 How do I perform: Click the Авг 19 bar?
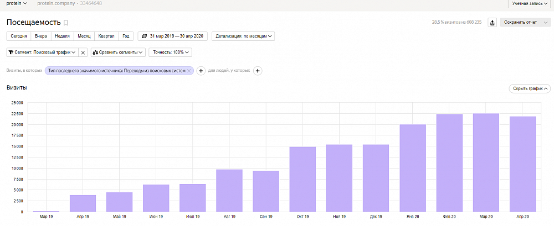pyautogui.click(x=229, y=191)
